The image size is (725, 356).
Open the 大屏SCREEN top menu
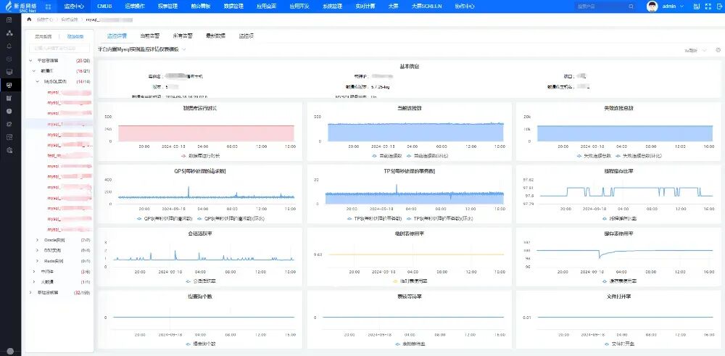point(426,7)
